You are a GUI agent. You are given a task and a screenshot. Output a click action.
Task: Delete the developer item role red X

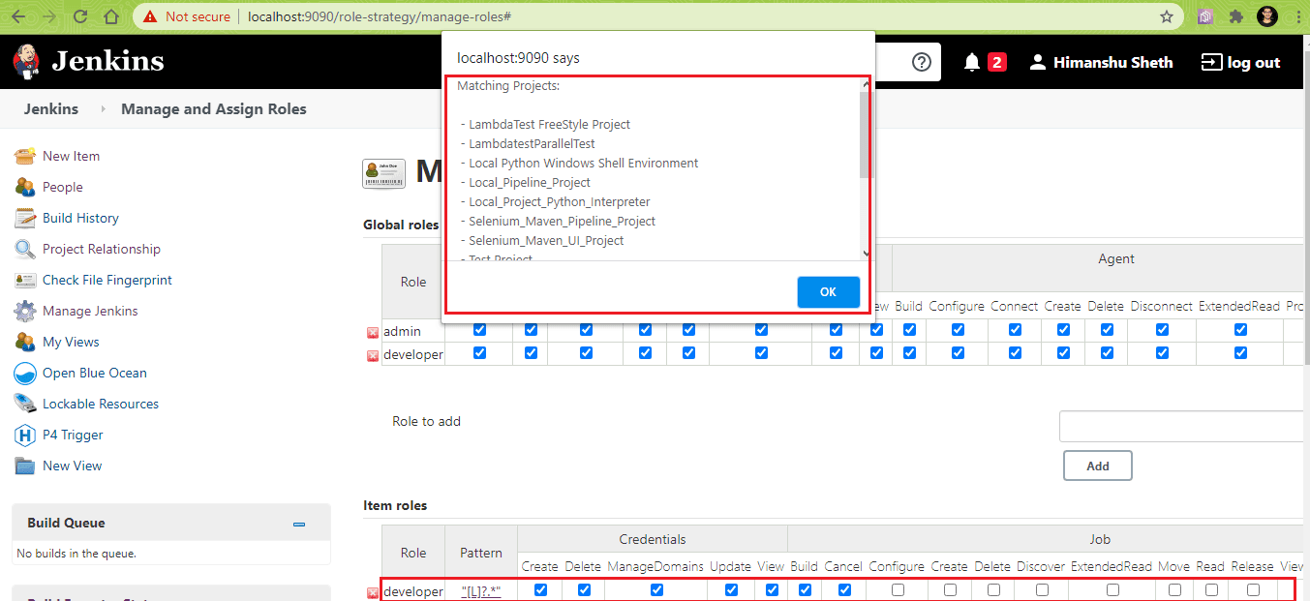[373, 592]
